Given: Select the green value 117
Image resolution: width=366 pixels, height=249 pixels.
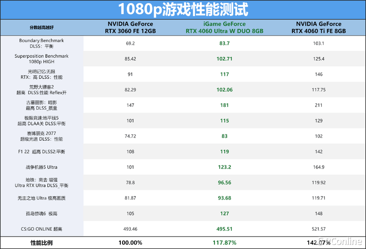Looking at the screenshot, I should click(x=225, y=74).
